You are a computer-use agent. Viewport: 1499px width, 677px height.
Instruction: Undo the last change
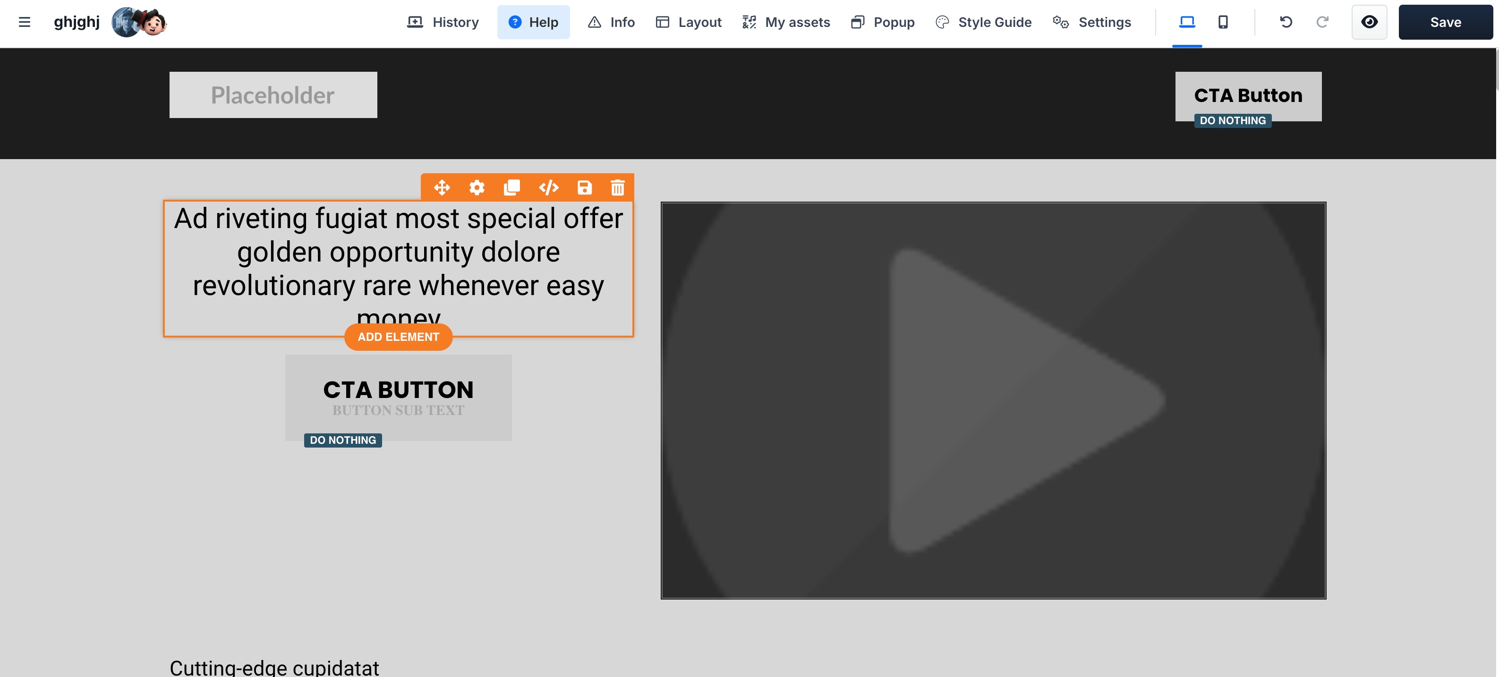(1286, 22)
